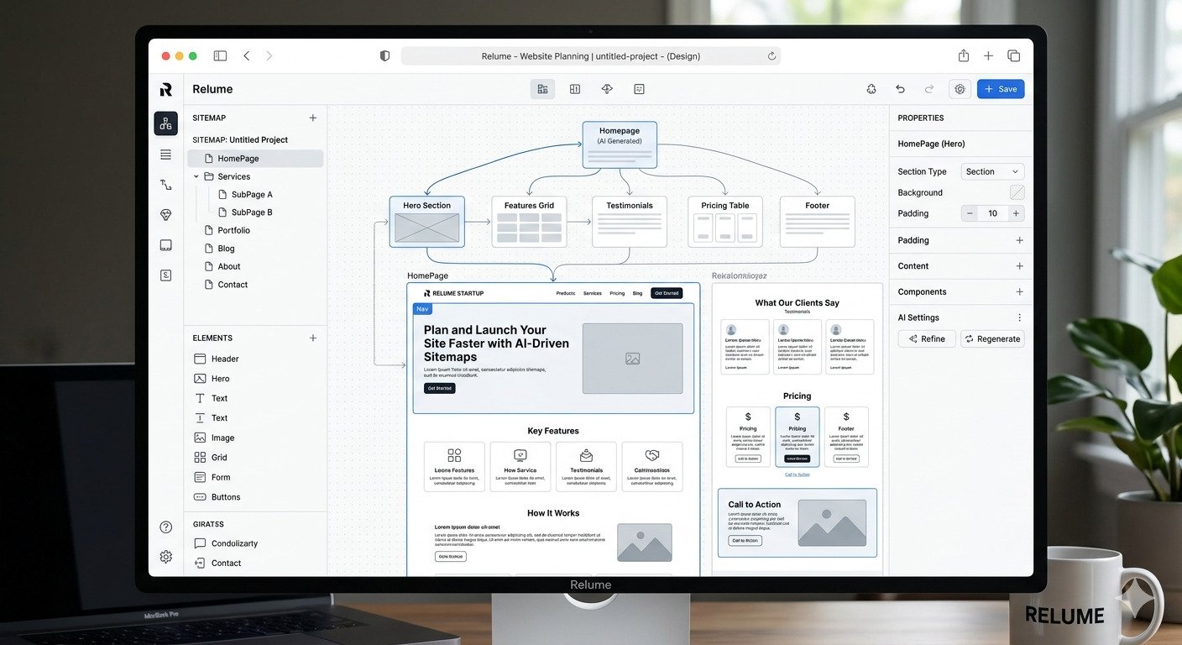1182x645 pixels.
Task: Select the Grid element
Action: pos(211,458)
